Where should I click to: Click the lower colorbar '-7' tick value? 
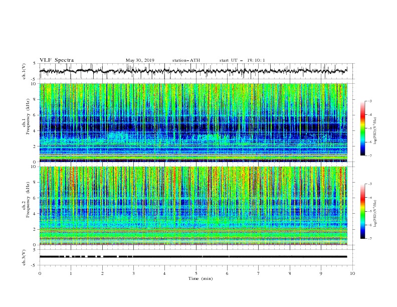[x=369, y=239]
